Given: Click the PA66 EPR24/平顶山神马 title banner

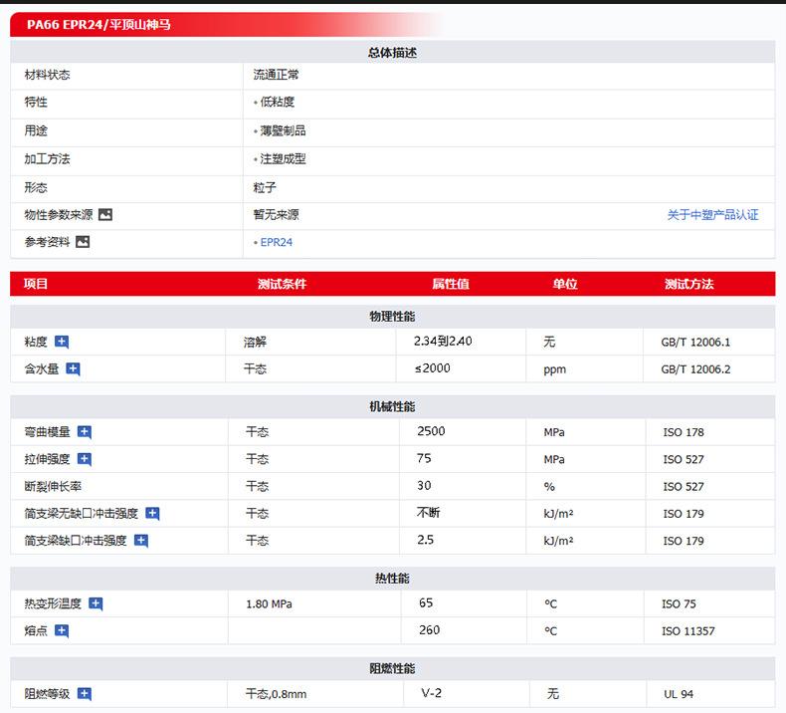Looking at the screenshot, I should [99, 25].
